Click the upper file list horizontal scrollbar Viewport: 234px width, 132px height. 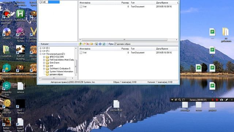pyautogui.click(x=124, y=40)
